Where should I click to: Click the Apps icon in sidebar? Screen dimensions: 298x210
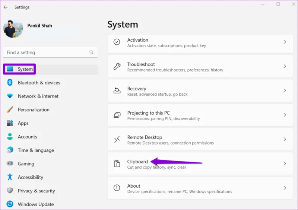click(x=10, y=123)
